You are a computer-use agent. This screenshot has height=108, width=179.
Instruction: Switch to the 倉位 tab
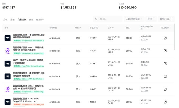[5, 20]
